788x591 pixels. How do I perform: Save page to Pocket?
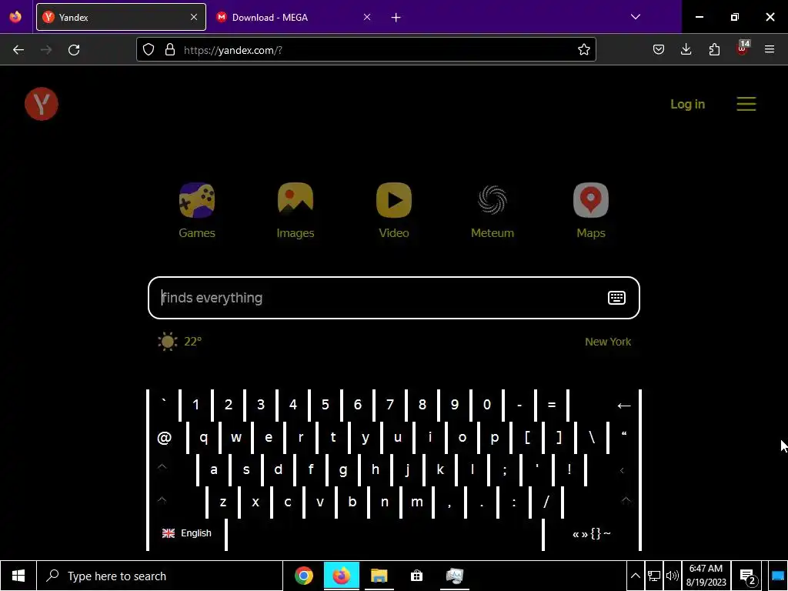pyautogui.click(x=659, y=49)
